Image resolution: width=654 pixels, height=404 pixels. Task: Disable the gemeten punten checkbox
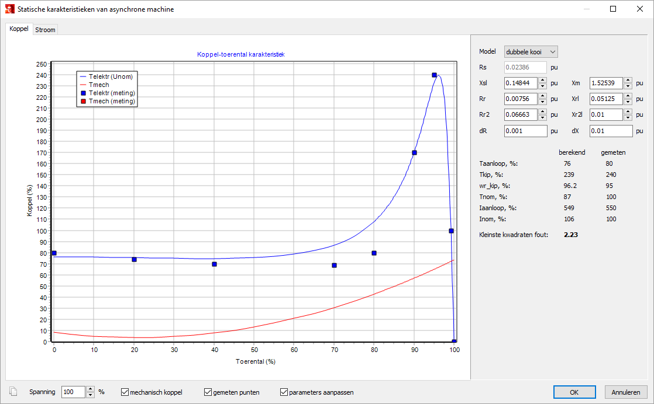(208, 392)
